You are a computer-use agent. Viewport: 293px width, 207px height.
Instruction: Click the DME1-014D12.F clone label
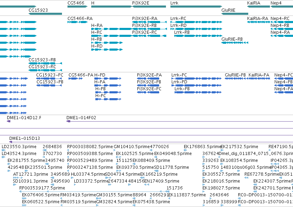[24, 117]
